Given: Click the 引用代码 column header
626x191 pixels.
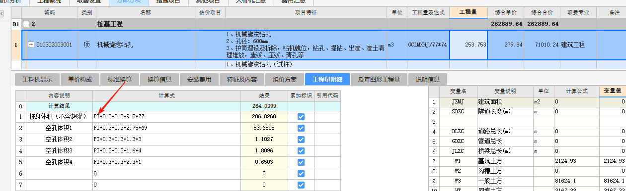Looking at the screenshot, I should [327, 95].
